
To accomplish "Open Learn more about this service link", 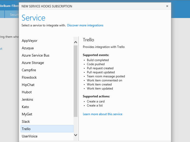I will click(x=103, y=114).
